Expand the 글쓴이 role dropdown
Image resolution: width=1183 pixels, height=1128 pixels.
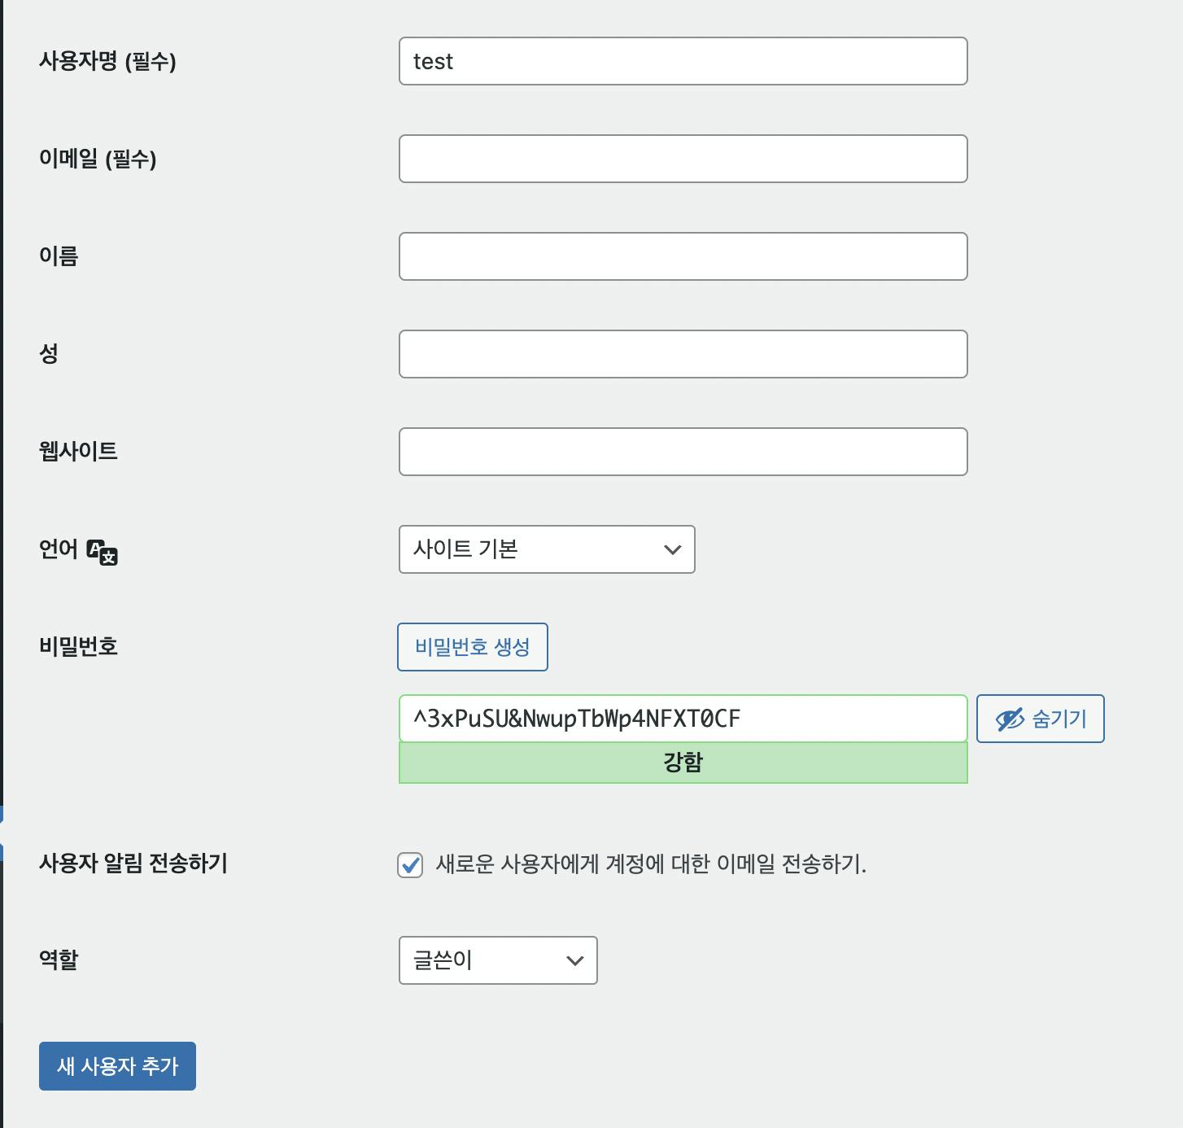click(x=498, y=960)
